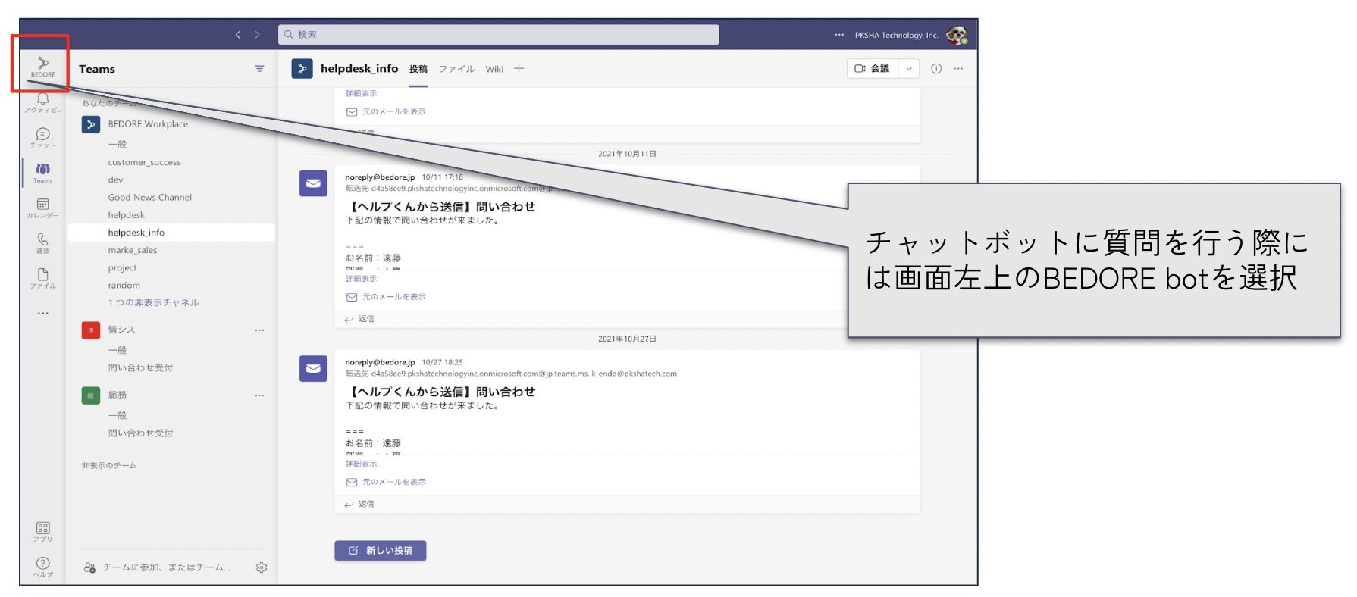Show details of 10/27 post
The width and height of the screenshot is (1357, 597).
361,463
